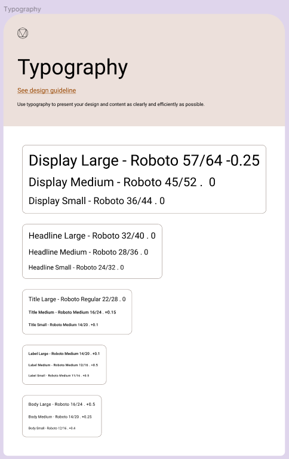The image size is (289, 459).
Task: Select Label Medium - Roboto Medium 12/16 text
Action: pyautogui.click(x=63, y=365)
